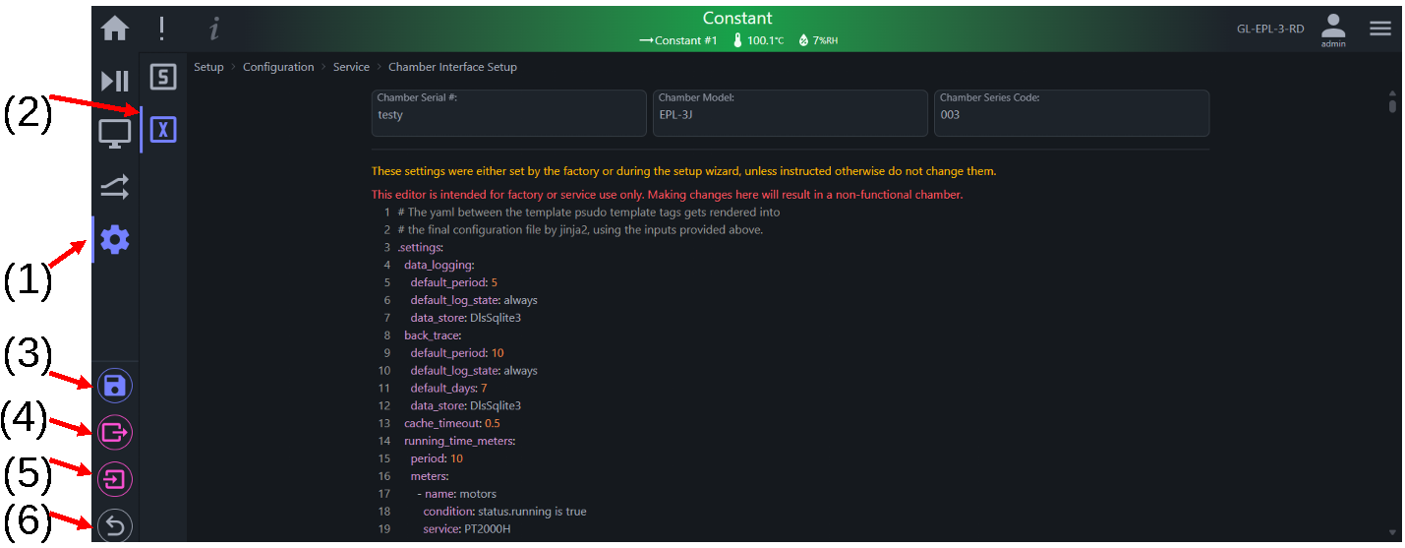Click the 'default_period: 5' line
The image size is (1405, 548).
click(x=454, y=282)
